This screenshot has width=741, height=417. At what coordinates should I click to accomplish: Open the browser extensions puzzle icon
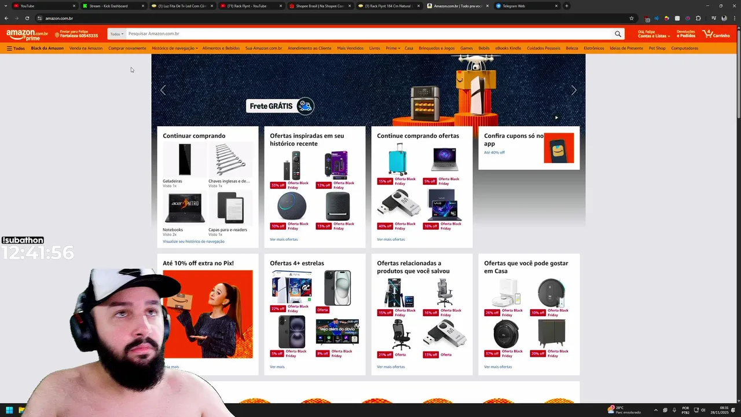tap(698, 18)
